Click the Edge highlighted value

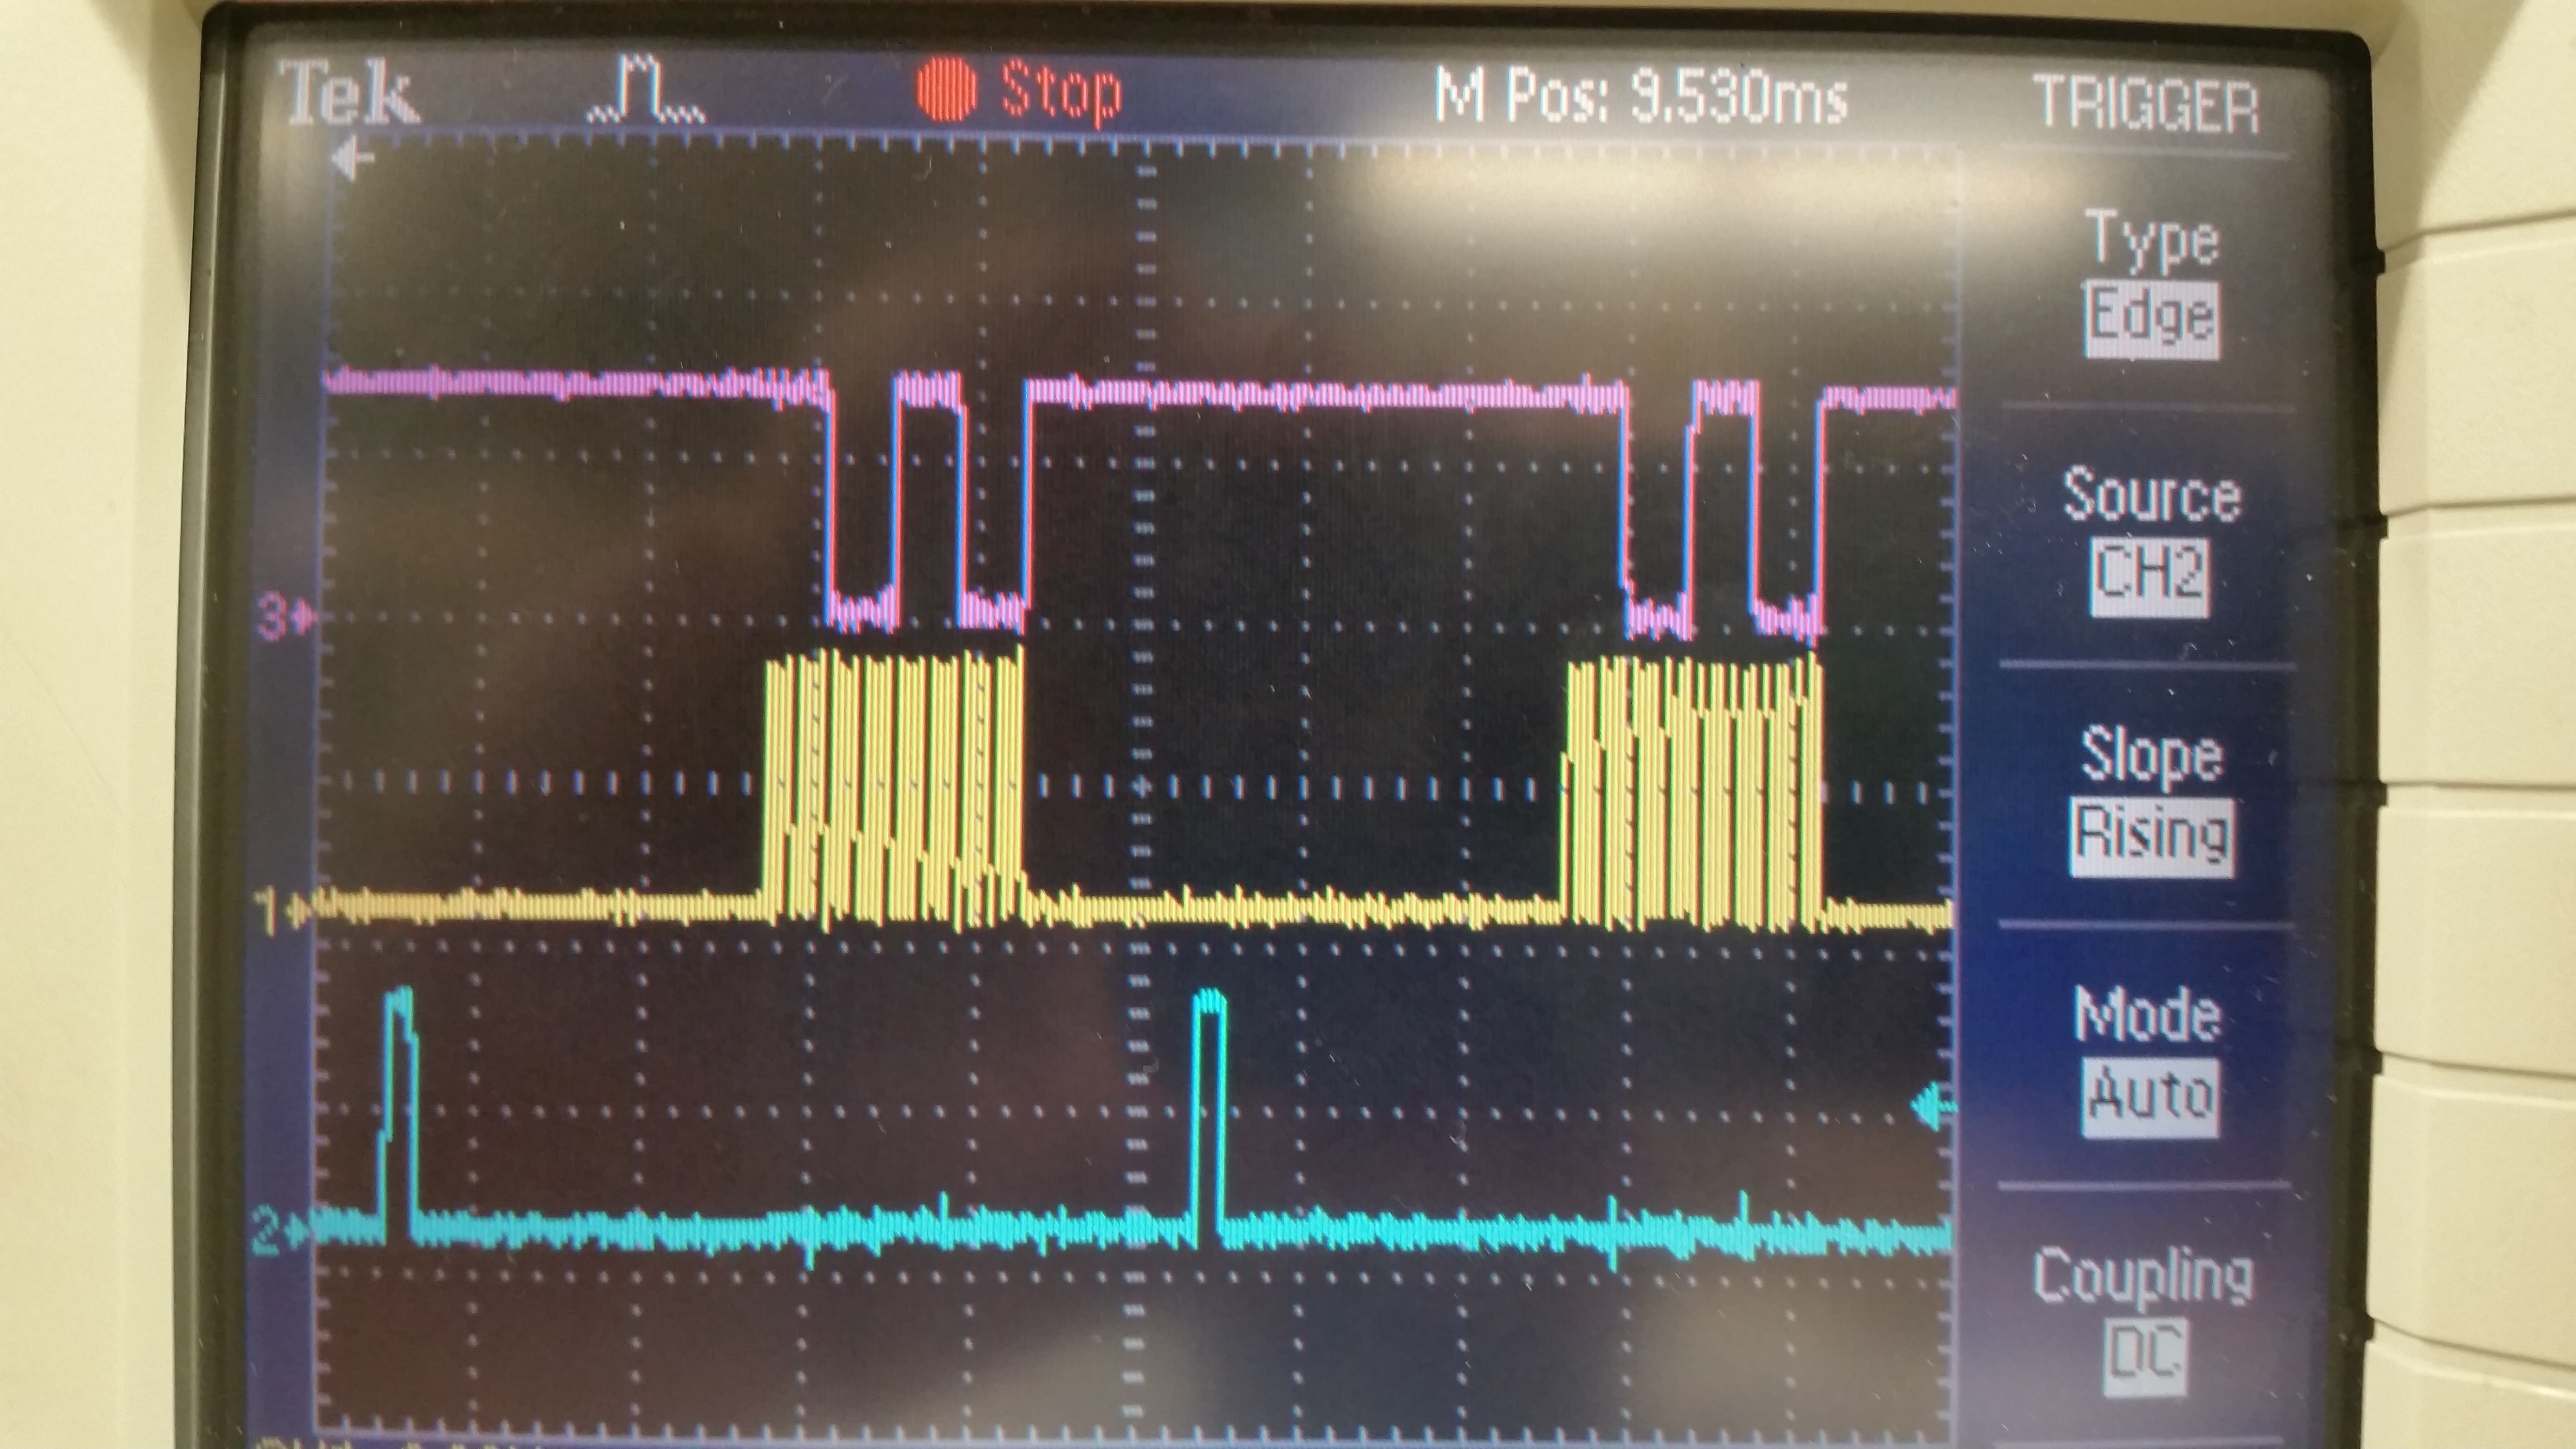[2152, 320]
